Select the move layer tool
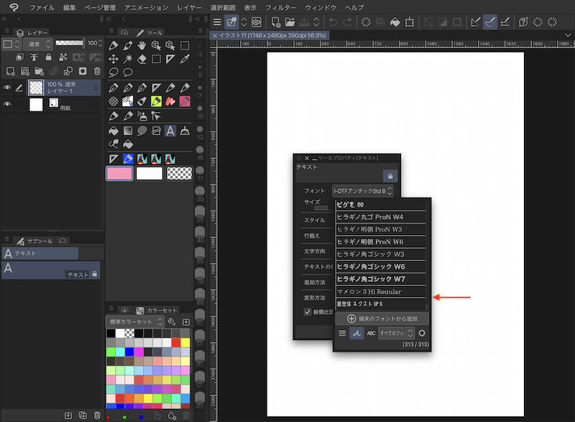The width and height of the screenshot is (575, 422). point(114,59)
